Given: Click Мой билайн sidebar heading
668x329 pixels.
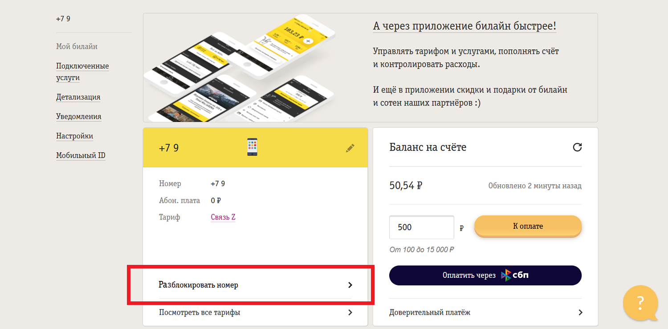Looking at the screenshot, I should (77, 46).
